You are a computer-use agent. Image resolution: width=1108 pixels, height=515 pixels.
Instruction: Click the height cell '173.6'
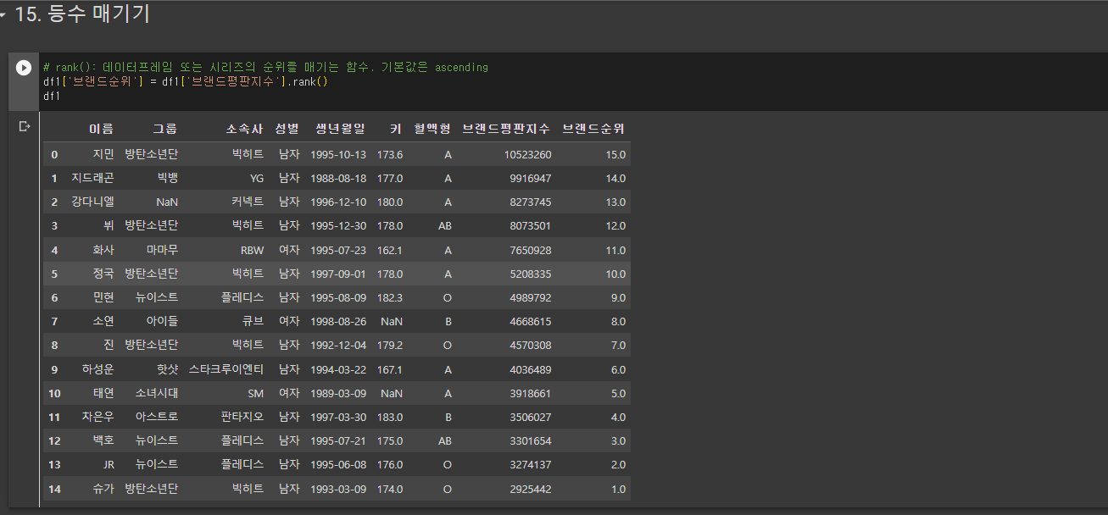tap(390, 154)
